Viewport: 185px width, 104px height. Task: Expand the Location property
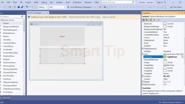tap(143, 76)
